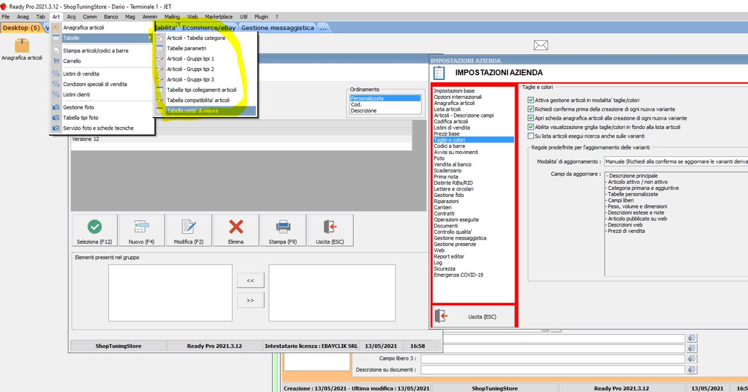Open the Plugin menu
The width and height of the screenshot is (748, 392).
261,17
